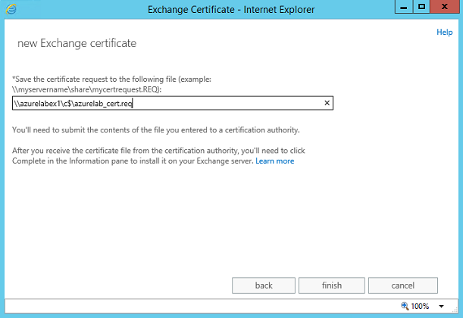Image resolution: width=463 pixels, height=318 pixels.
Task: Go back to the previous wizard step
Action: pyautogui.click(x=264, y=285)
